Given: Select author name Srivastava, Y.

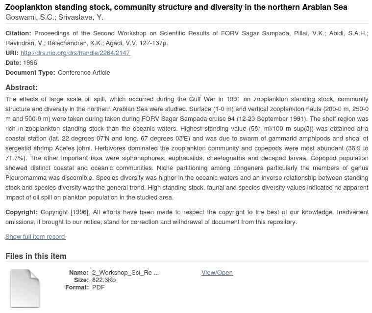Looking at the screenshot, I should coord(81,17).
